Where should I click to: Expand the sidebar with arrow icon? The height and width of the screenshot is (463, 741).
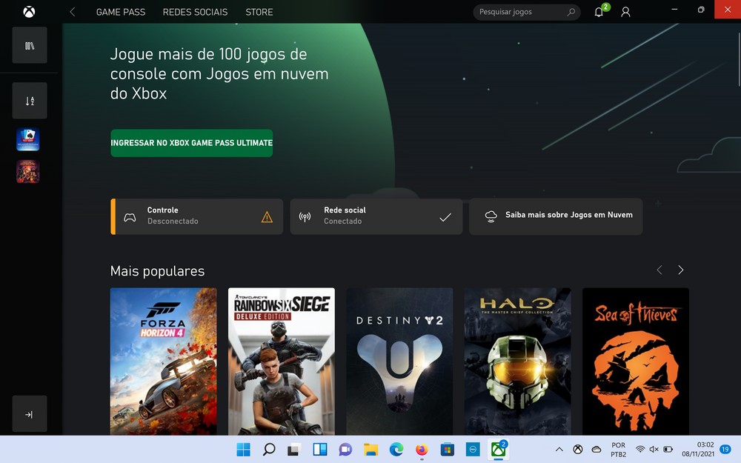[x=30, y=414]
